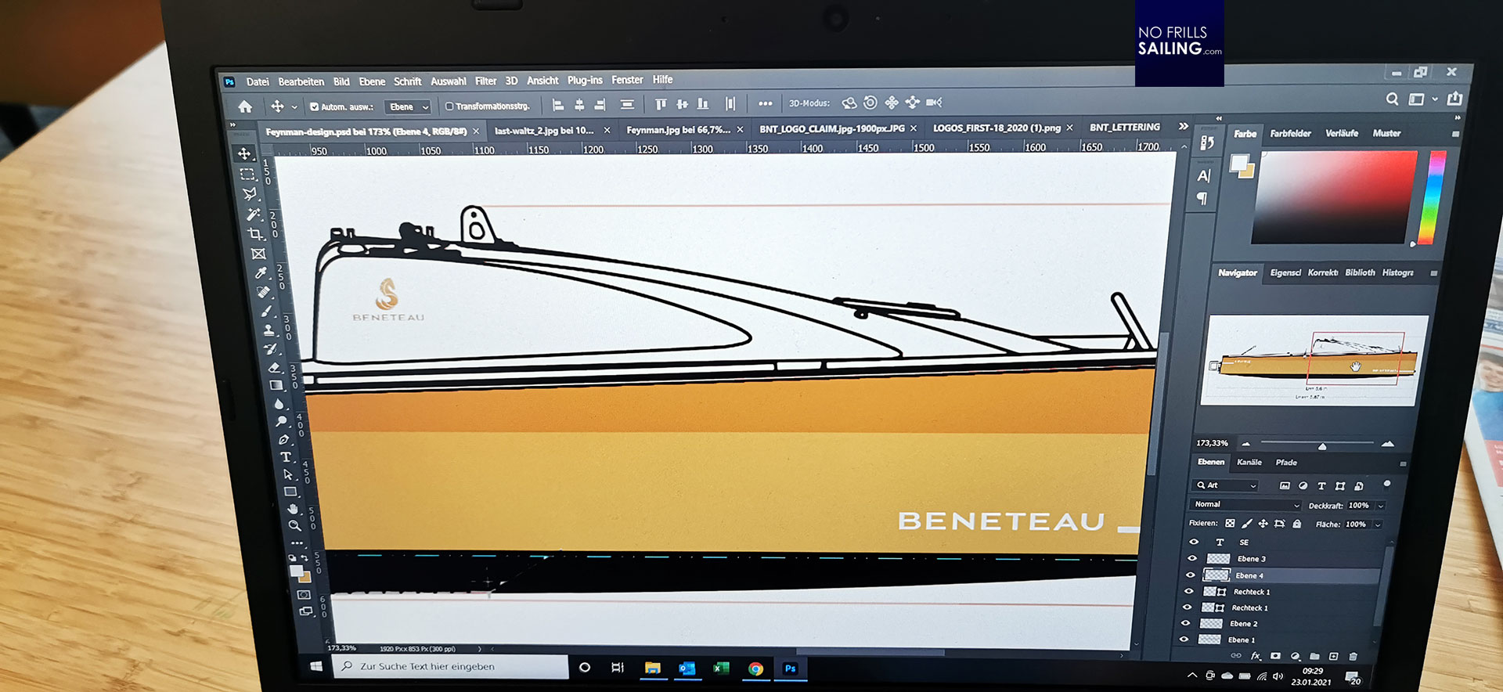The width and height of the screenshot is (1503, 692).
Task: Open the Ebene auto-select dropdown
Action: point(408,106)
